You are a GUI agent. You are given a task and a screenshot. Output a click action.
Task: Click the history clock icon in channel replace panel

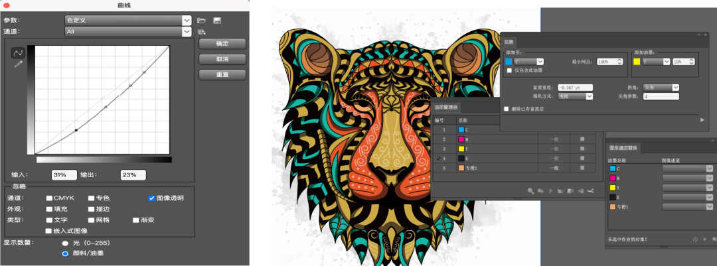[x=695, y=239]
